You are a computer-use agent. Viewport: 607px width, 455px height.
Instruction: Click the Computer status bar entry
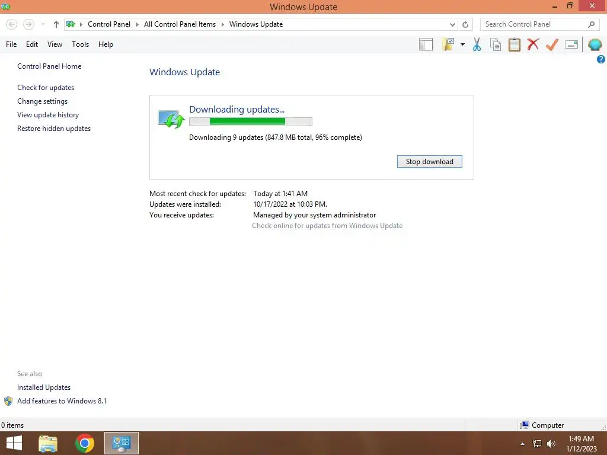click(x=542, y=425)
